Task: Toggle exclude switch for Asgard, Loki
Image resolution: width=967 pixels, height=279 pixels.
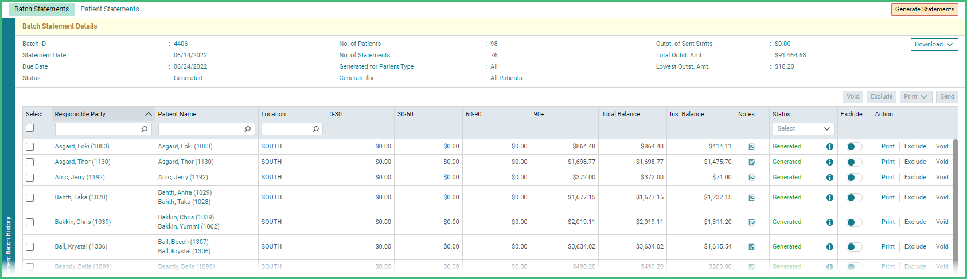Action: [855, 147]
